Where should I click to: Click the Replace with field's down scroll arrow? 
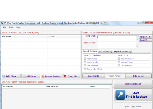137,47
